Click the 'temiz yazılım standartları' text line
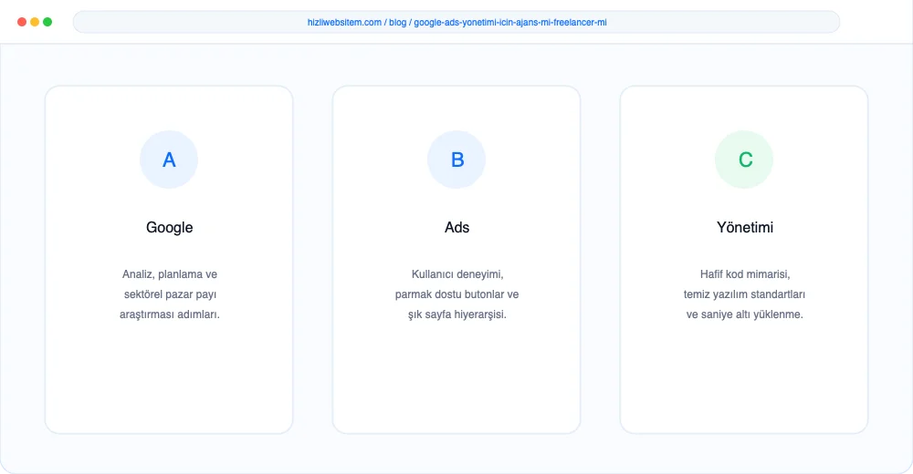This screenshot has height=474, width=913. click(x=745, y=294)
